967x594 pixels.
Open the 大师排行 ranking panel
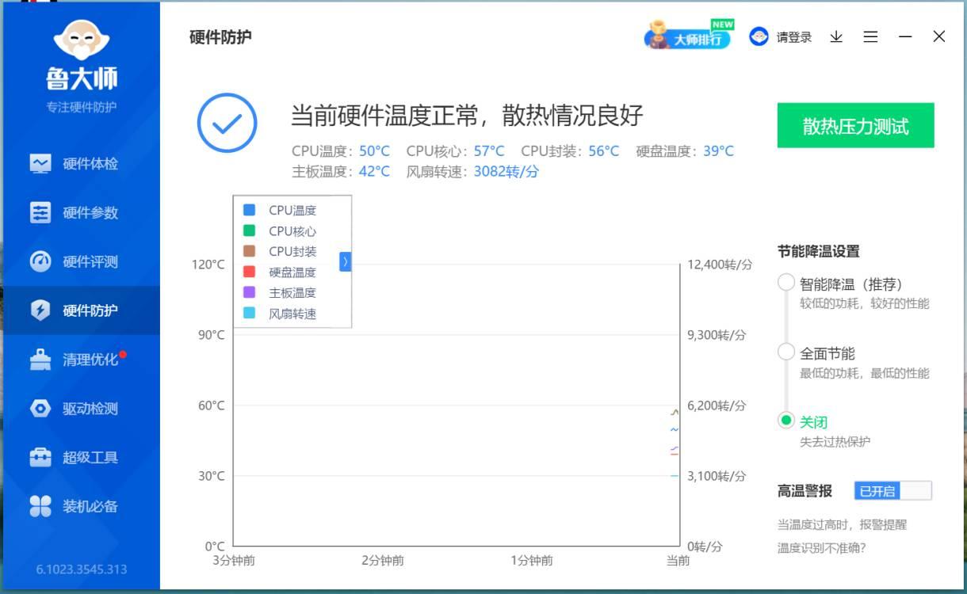688,36
